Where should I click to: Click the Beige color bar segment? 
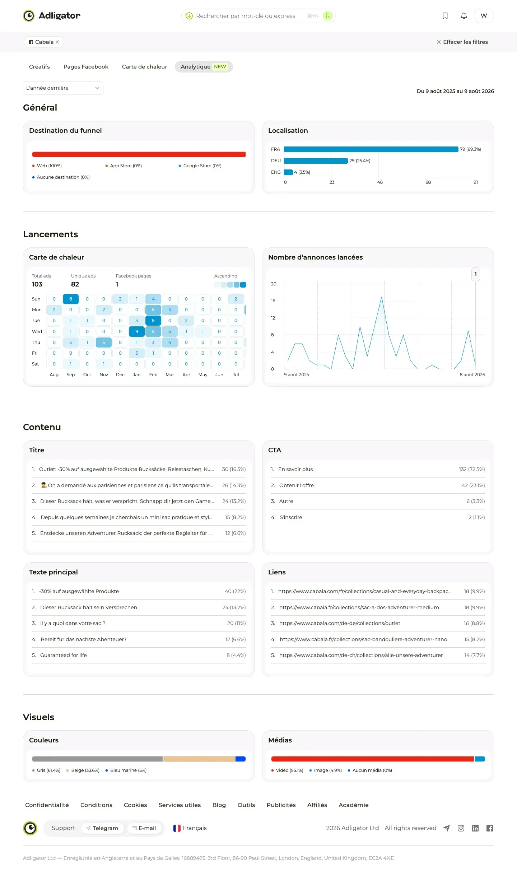click(x=199, y=759)
